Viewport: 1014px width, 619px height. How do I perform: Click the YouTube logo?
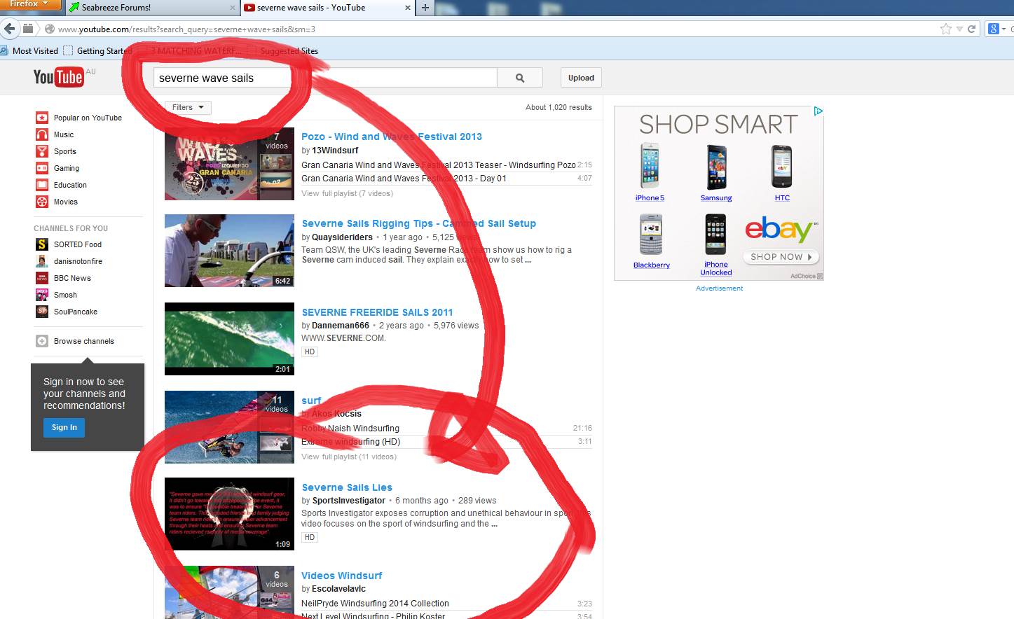58,77
